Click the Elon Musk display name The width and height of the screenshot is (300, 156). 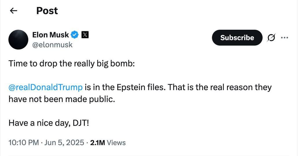click(x=51, y=35)
